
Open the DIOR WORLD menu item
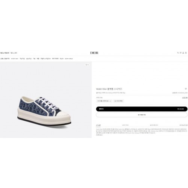69,59
